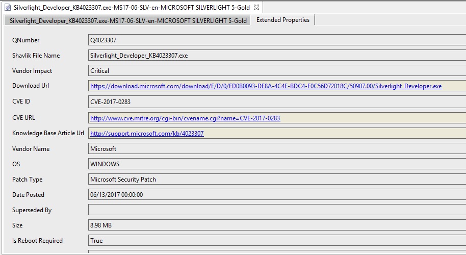
Task: Click the Date Posted field value
Action: 277,195
